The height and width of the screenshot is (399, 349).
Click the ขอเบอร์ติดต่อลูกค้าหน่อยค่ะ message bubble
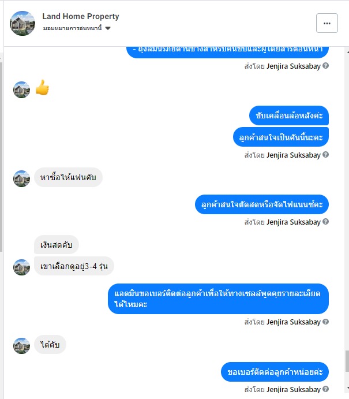275,372
